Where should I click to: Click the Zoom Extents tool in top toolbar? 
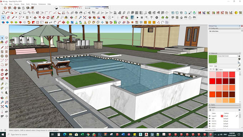click(85, 18)
